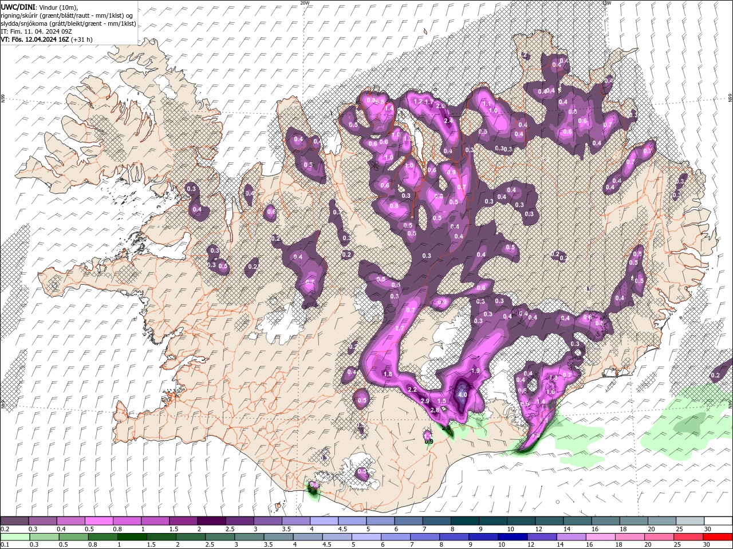The image size is (733, 549).
Task: Click the 'IT: Fim. 11. 04. 2024 09Z' line
Action: [36, 31]
